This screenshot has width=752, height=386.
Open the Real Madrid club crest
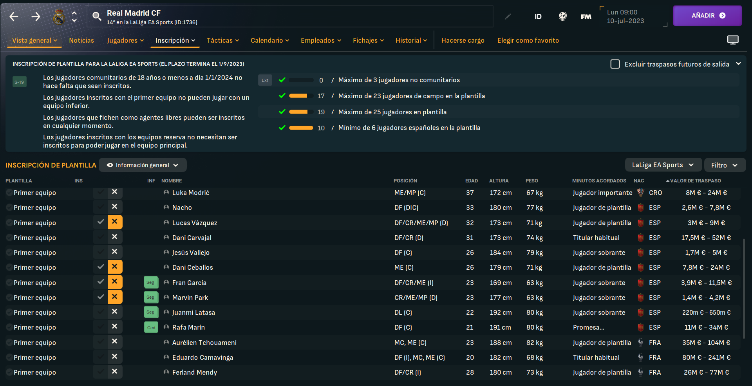(59, 17)
